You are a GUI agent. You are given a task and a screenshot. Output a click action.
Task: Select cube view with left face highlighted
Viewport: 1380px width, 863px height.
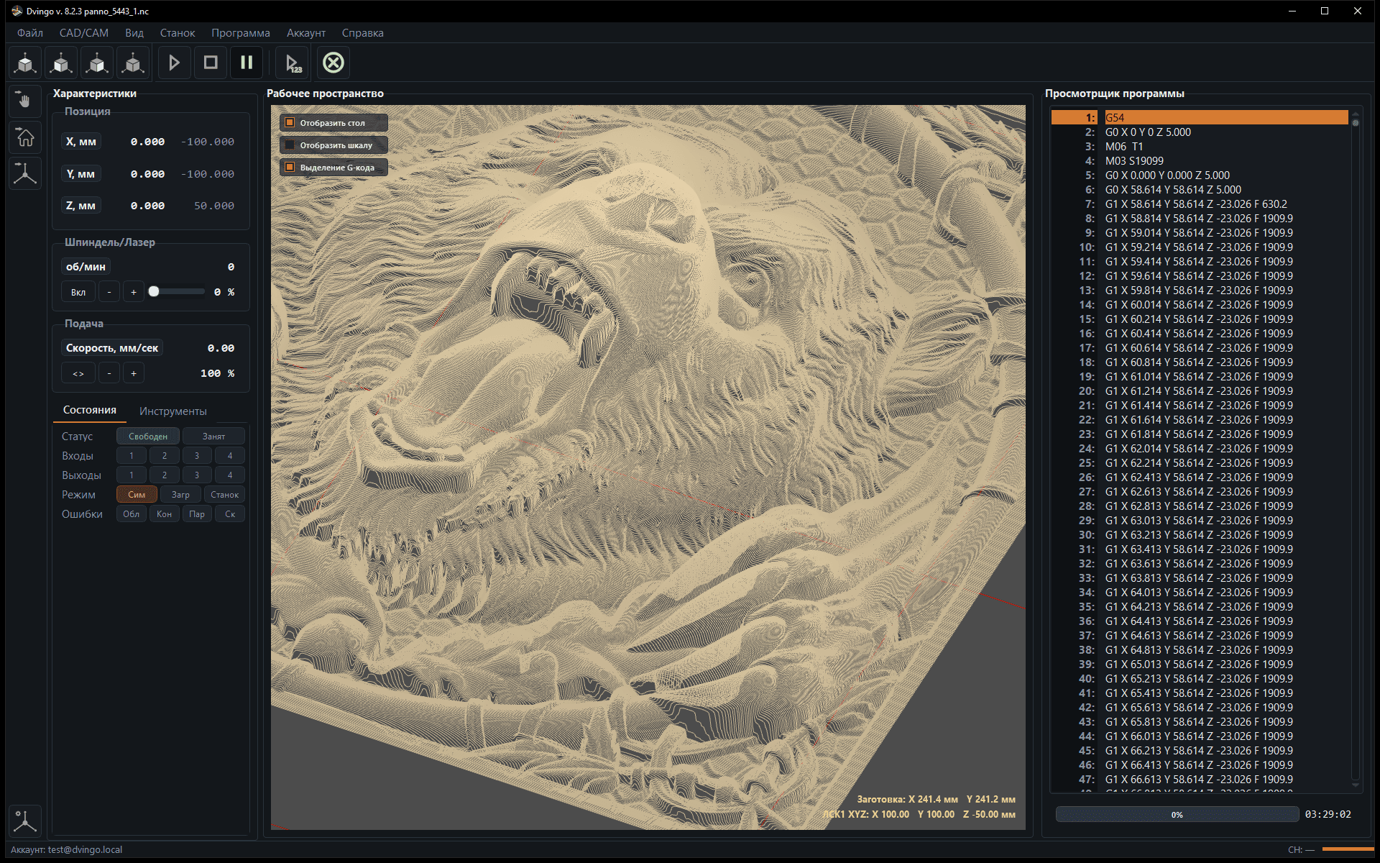[x=61, y=63]
